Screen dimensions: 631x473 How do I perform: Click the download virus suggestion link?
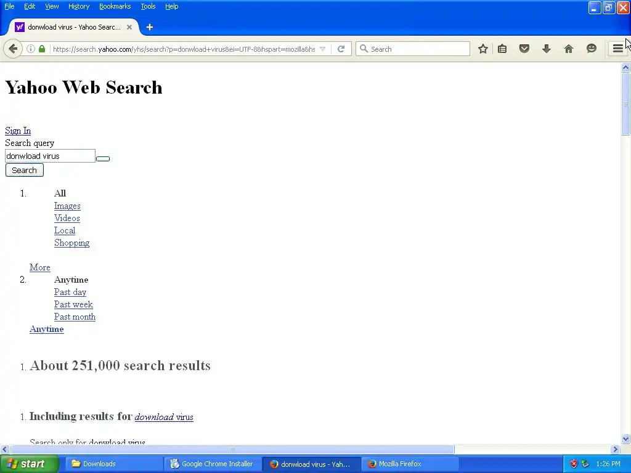click(164, 417)
